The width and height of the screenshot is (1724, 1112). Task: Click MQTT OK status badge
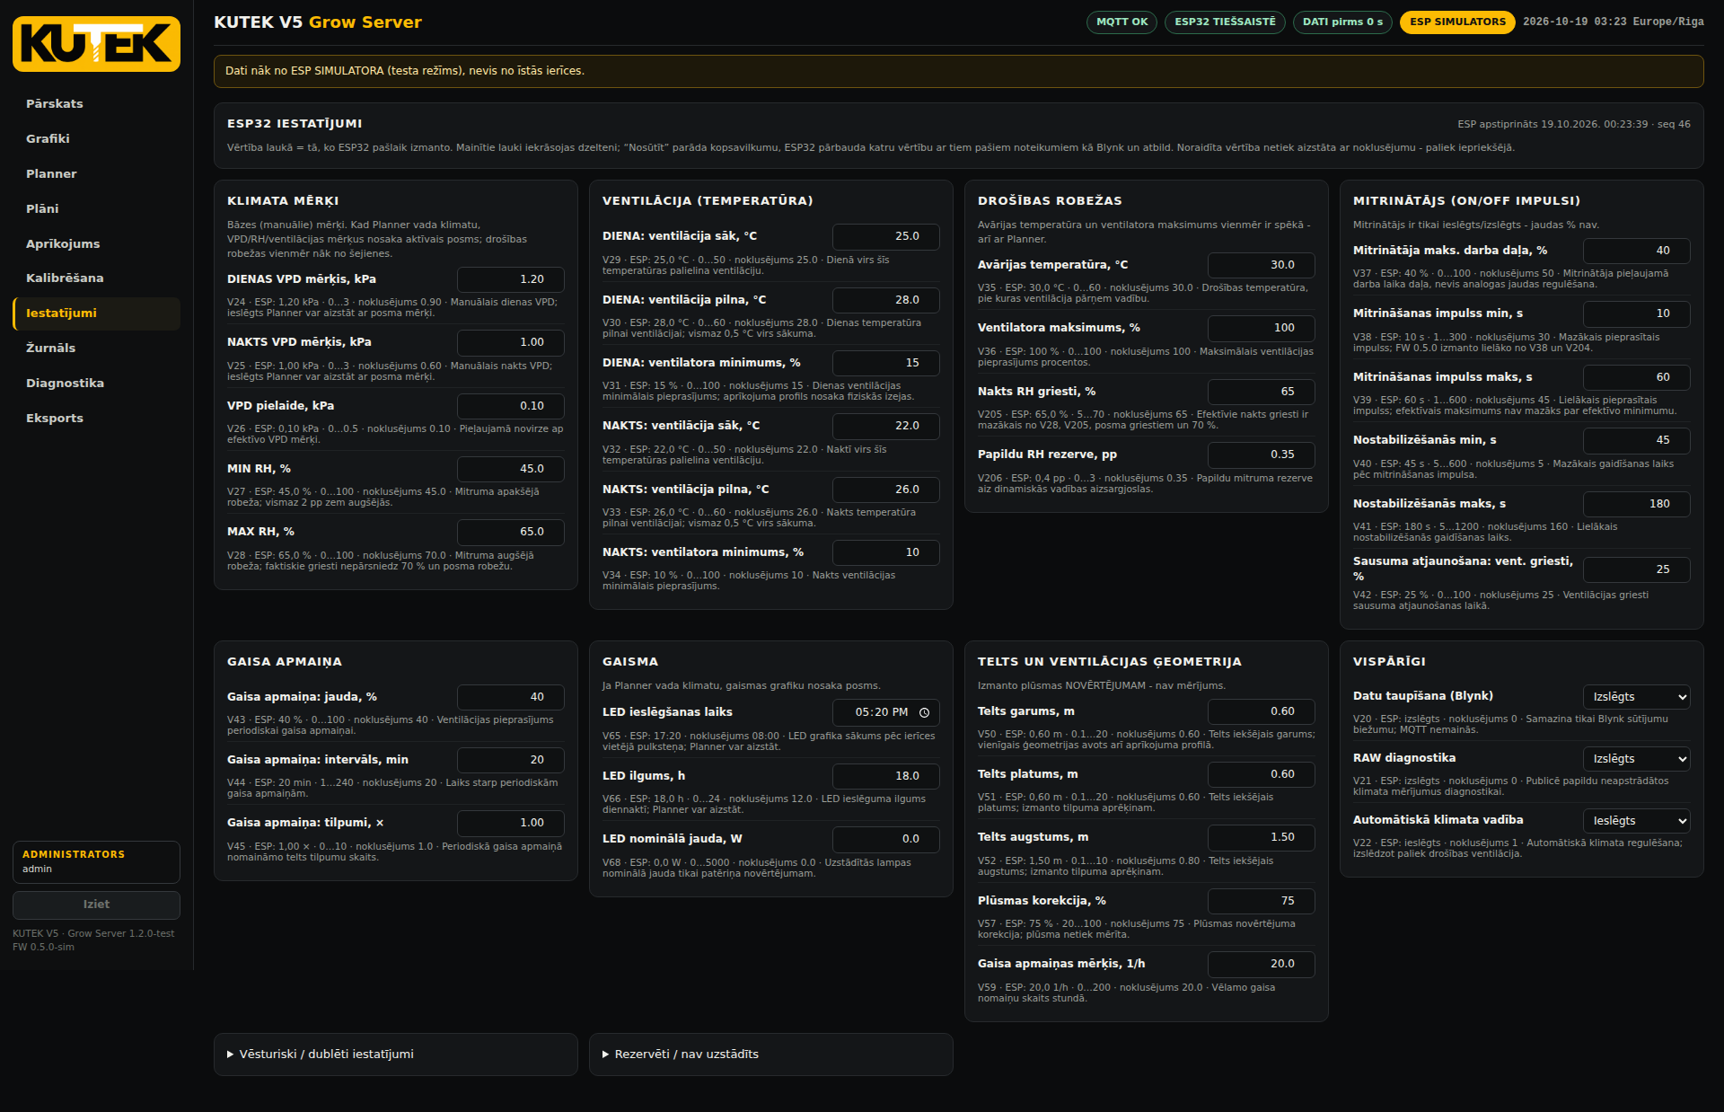click(1122, 22)
